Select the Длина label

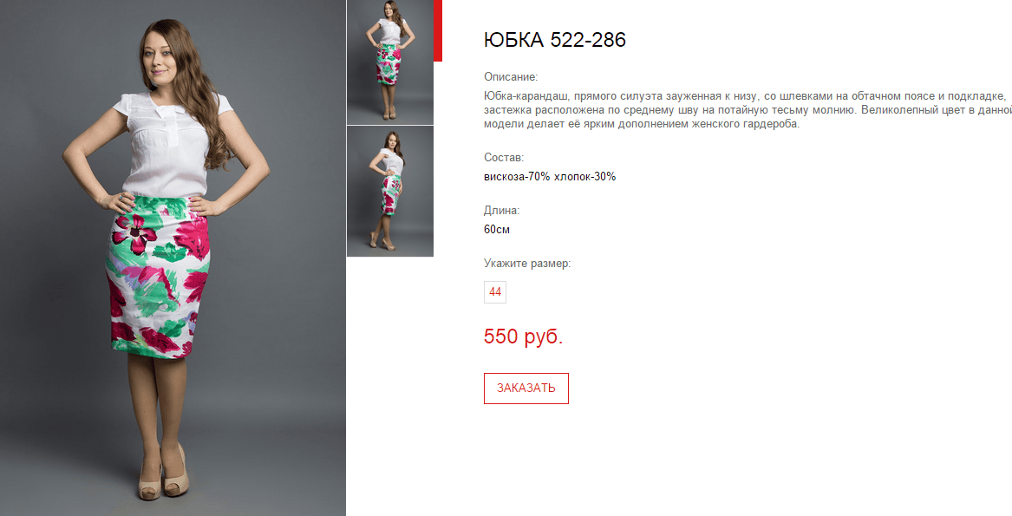(x=501, y=211)
